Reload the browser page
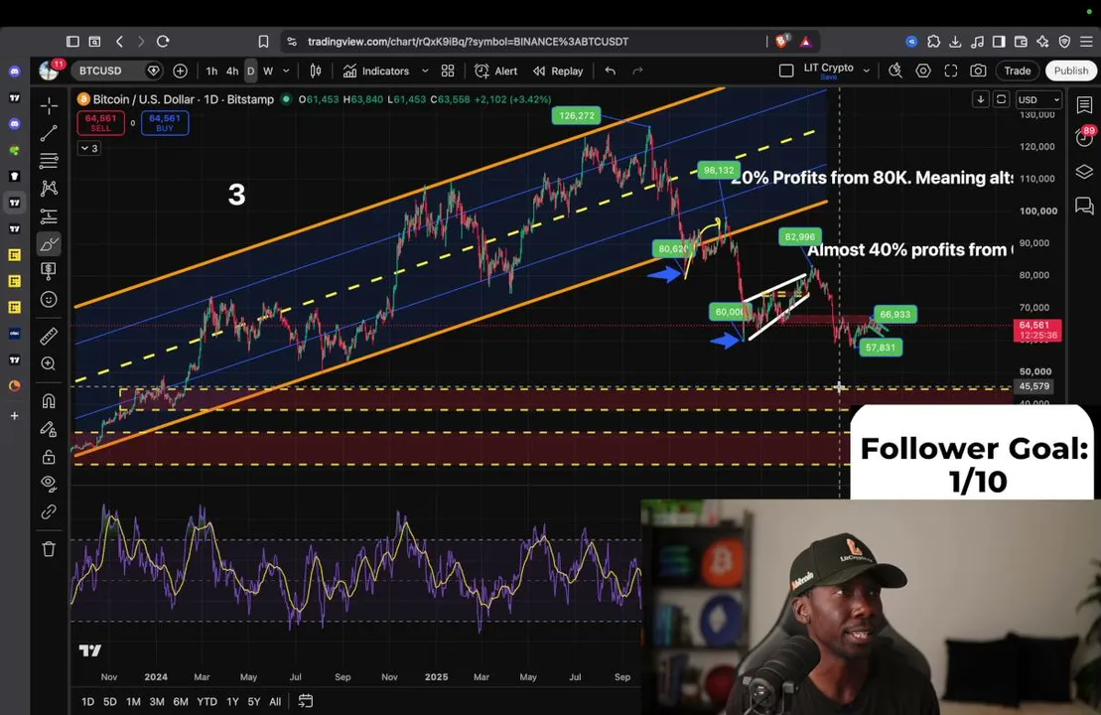Screen dimensions: 1101x715 pos(163,42)
